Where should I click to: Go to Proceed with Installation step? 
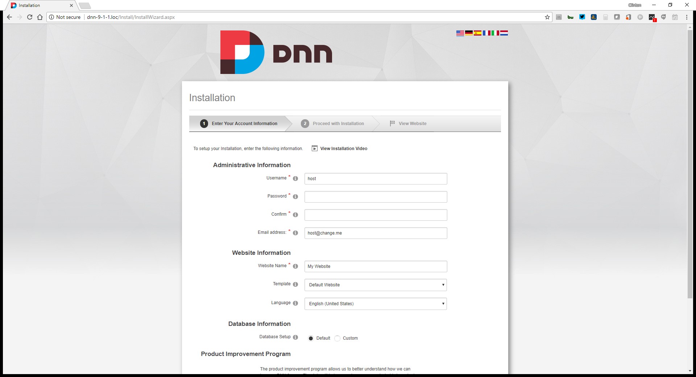[333, 124]
